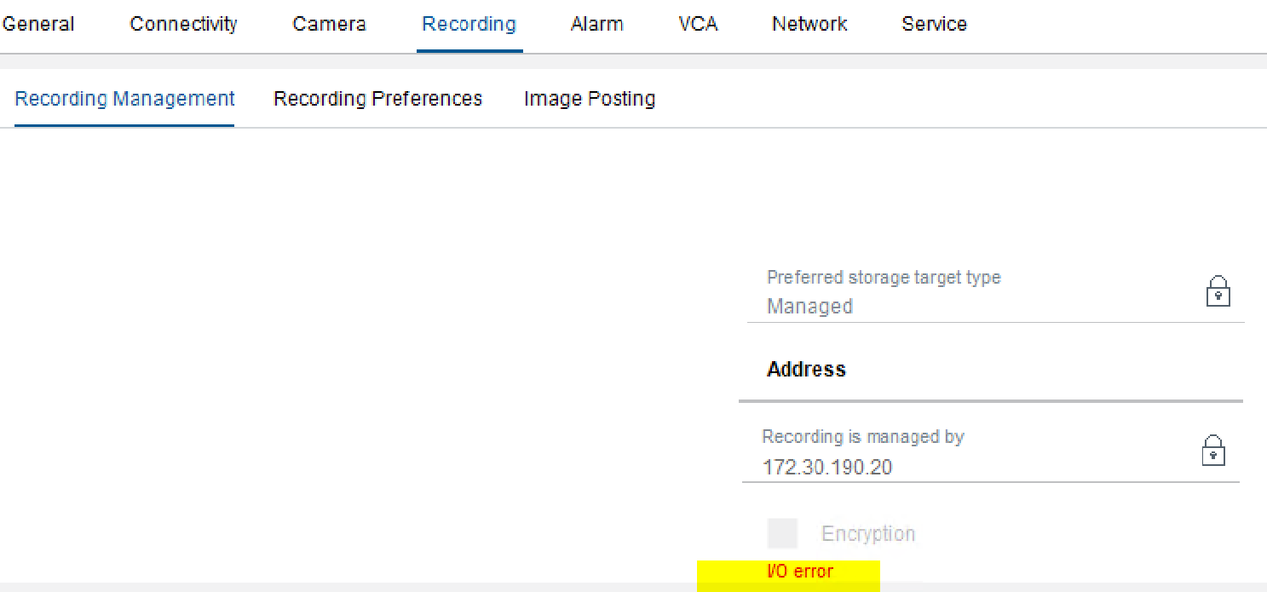Select the Recording Management subtab

124,98
